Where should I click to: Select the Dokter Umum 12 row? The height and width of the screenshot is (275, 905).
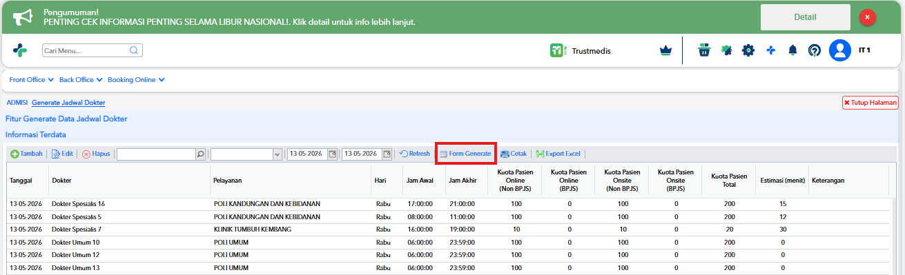[x=448, y=255]
